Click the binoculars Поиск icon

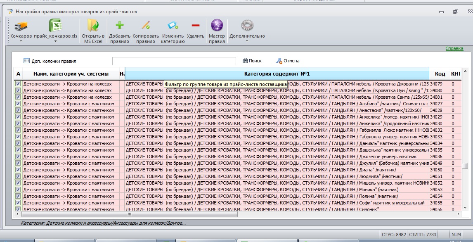point(245,61)
